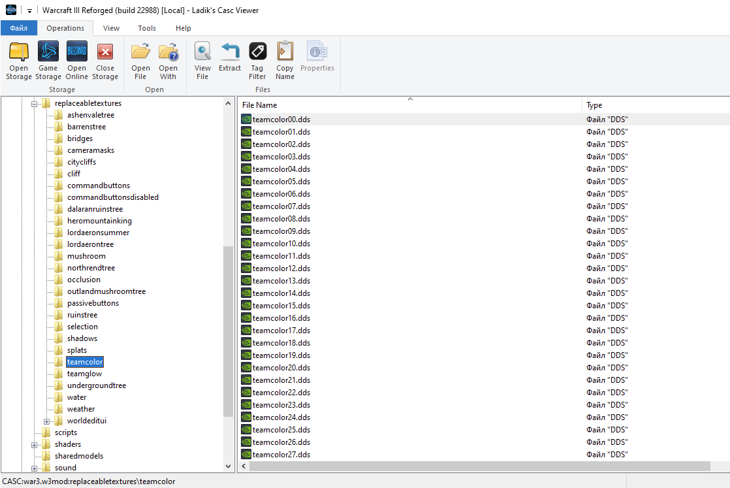Select the barrenstree folder
This screenshot has width=730, height=488.
coord(87,127)
